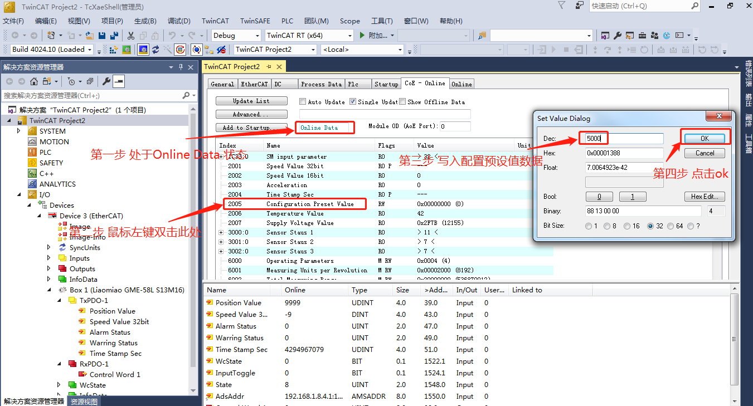
Task: Open the <Local> target system dropdown
Action: click(362, 50)
